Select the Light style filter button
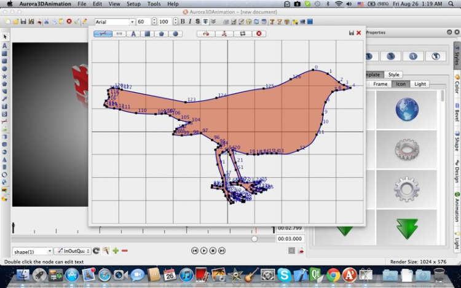This screenshot has width=461, height=288. pyautogui.click(x=420, y=84)
